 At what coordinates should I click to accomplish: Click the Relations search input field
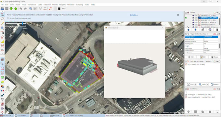(202, 91)
